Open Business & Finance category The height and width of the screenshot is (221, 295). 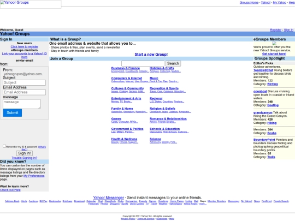[x=126, y=68]
